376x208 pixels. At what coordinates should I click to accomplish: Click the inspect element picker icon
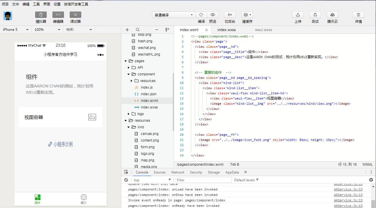126,172
